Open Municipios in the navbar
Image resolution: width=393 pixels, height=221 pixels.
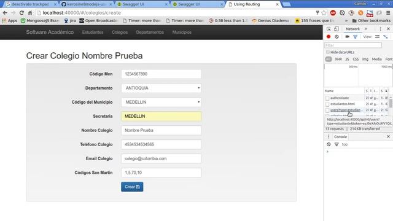point(182,32)
